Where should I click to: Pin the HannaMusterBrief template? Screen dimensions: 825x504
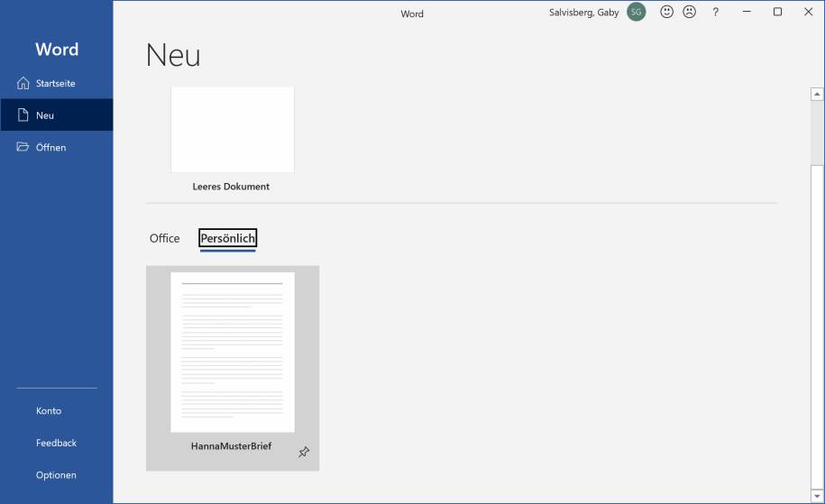point(304,452)
